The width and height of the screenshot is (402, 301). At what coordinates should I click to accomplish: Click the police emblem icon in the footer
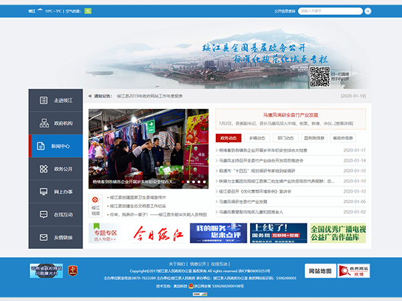(x=191, y=286)
